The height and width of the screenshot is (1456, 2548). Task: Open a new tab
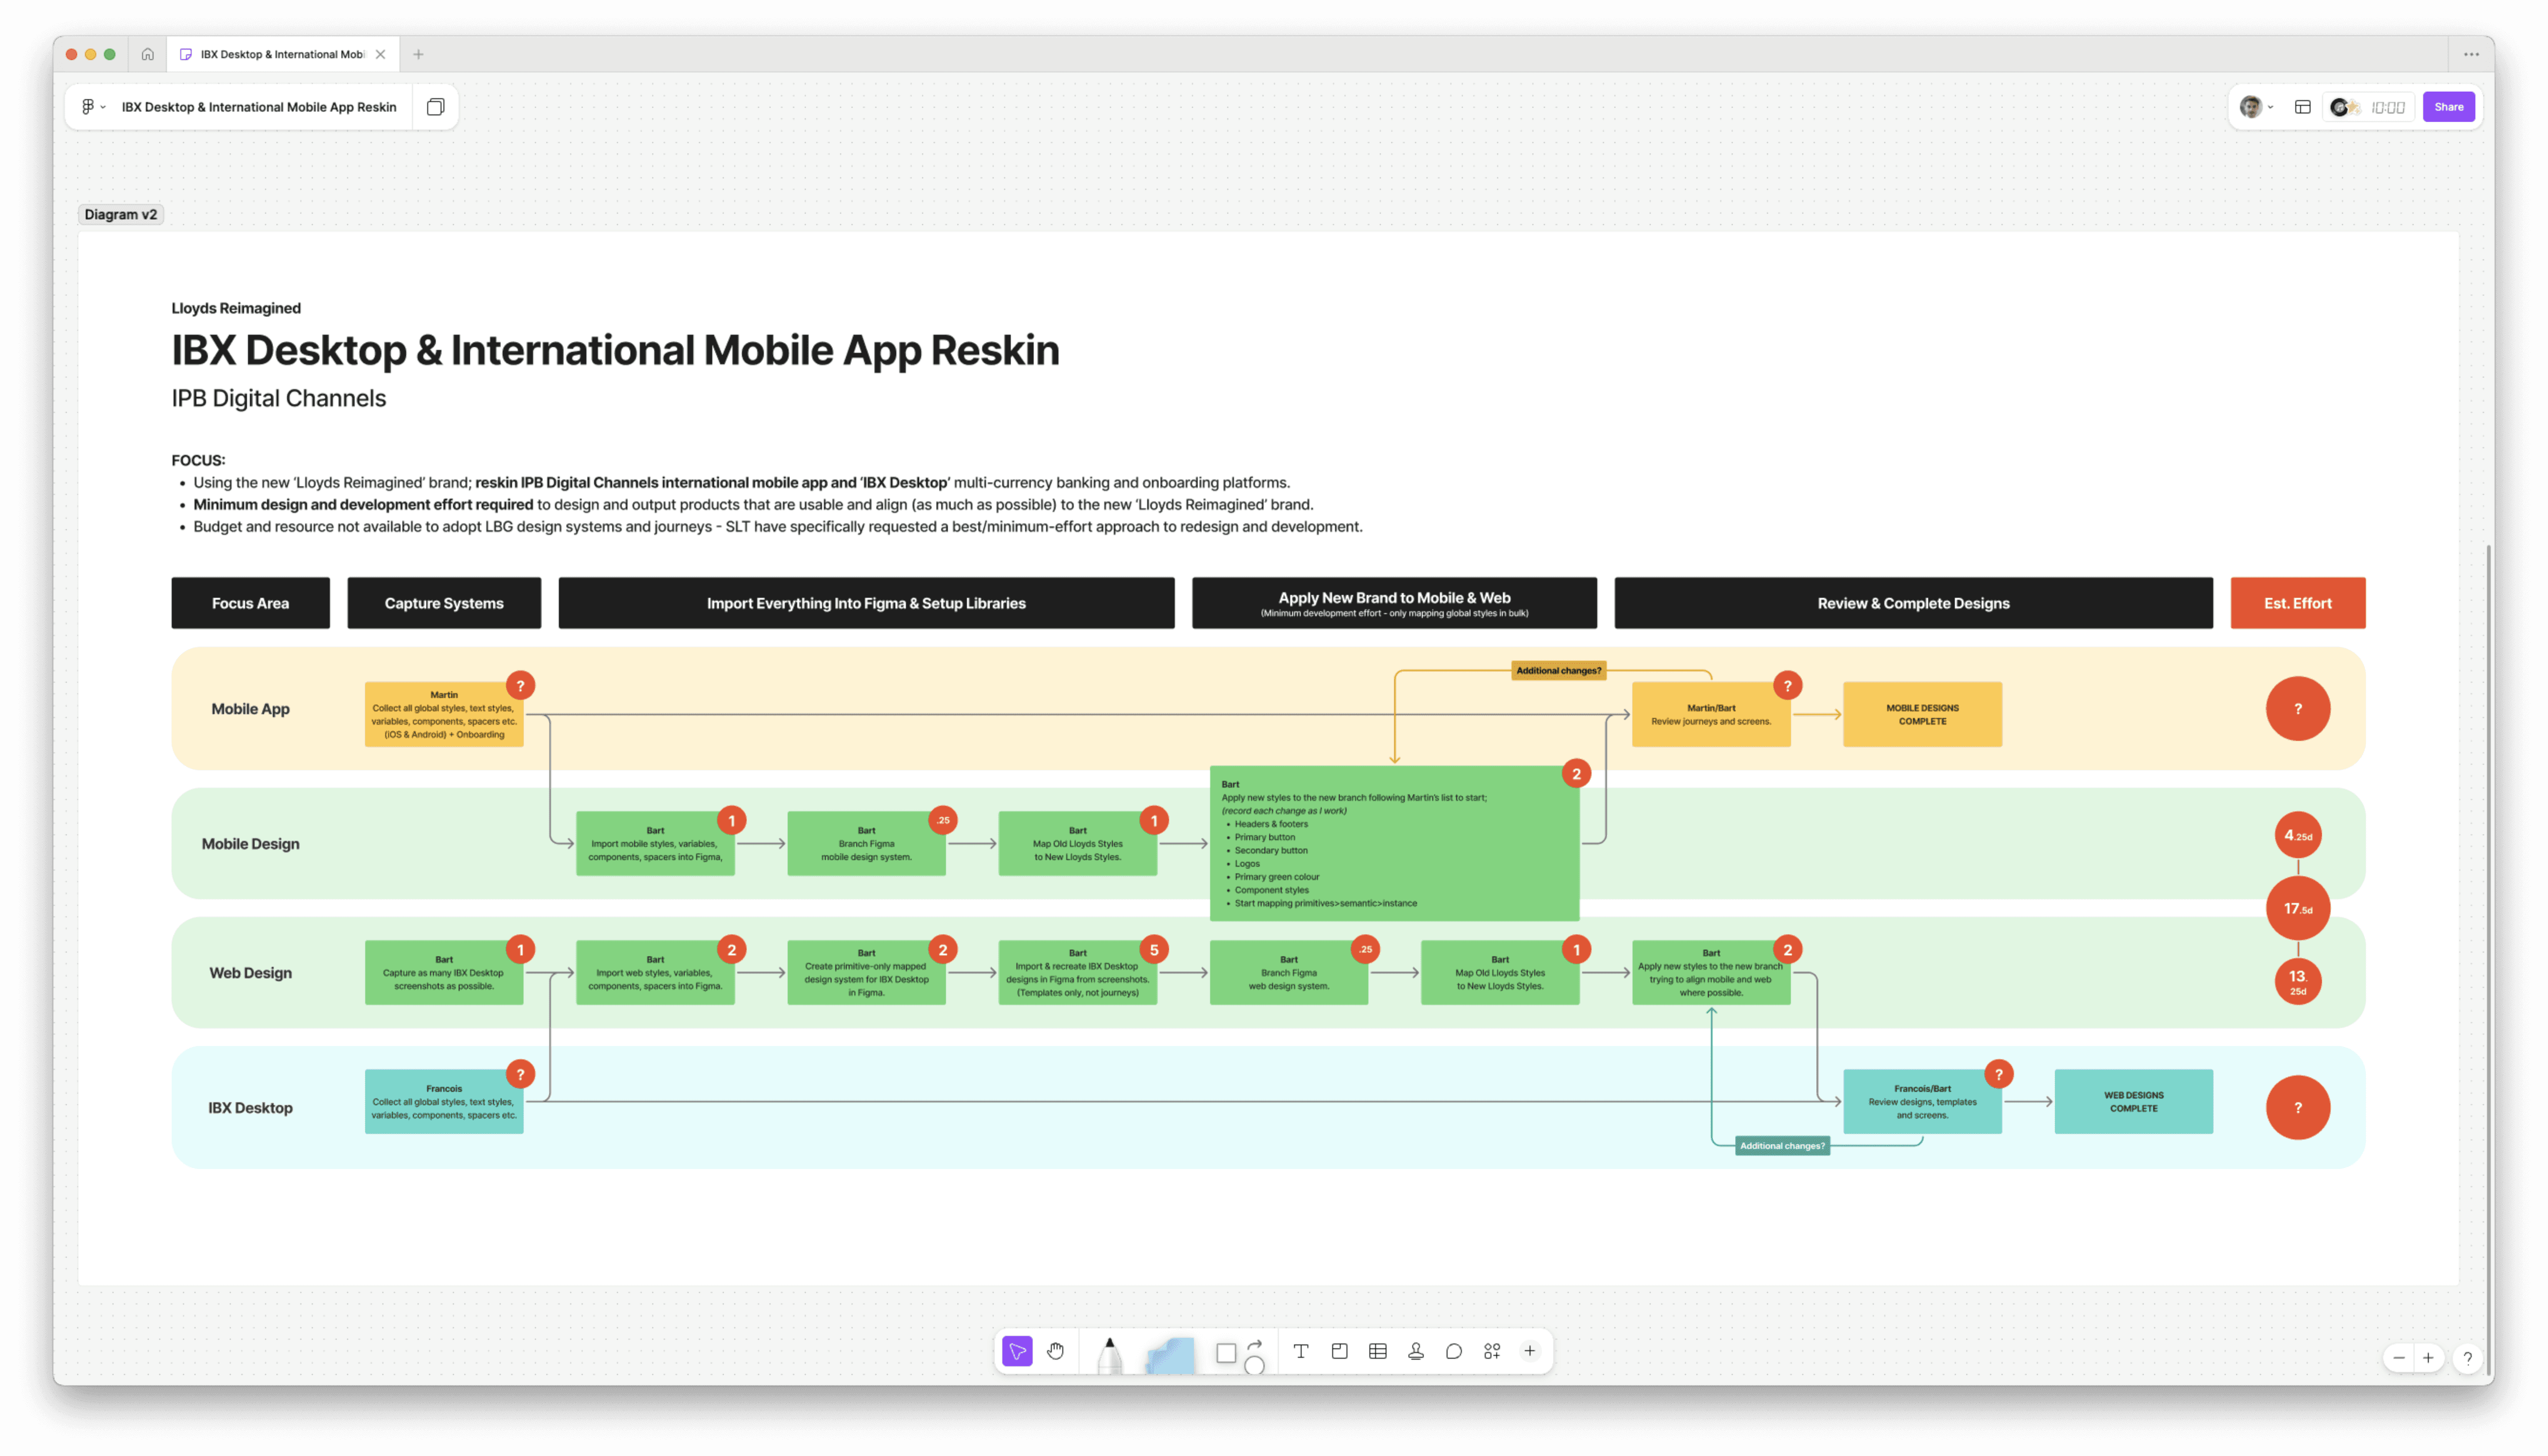pyautogui.click(x=418, y=54)
